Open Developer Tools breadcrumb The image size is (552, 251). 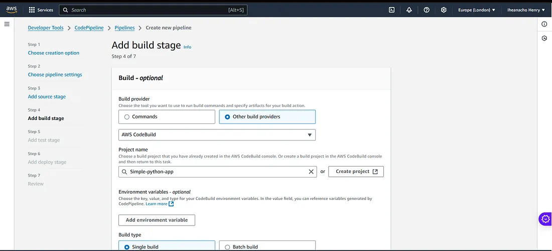click(46, 27)
